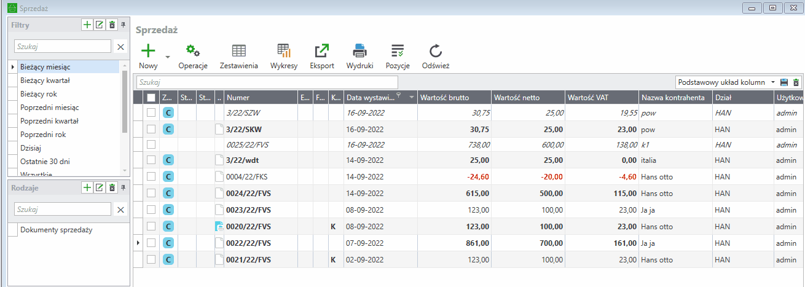The image size is (805, 287).
Task: Click the green Nowy plus icon
Action: [148, 51]
